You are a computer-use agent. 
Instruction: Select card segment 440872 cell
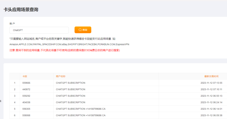coord(26,89)
